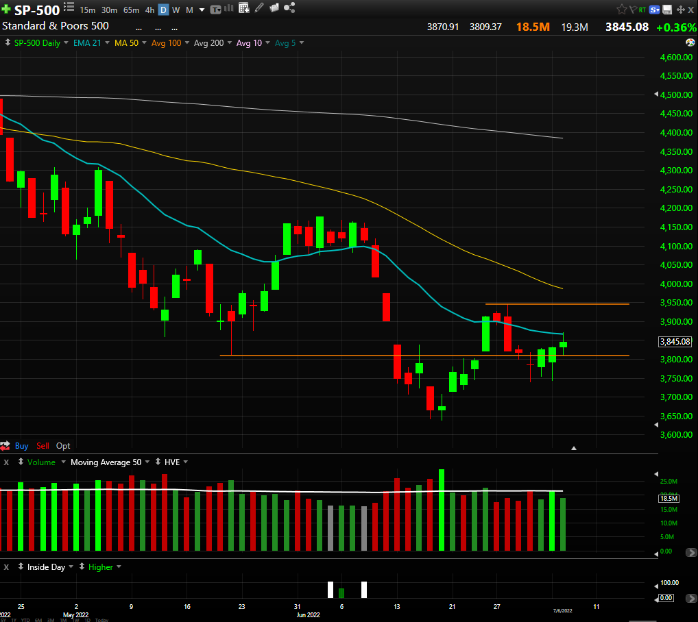Open the watchlist list icon beside SP-500
The height and width of the screenshot is (622, 698).
click(x=69, y=7)
